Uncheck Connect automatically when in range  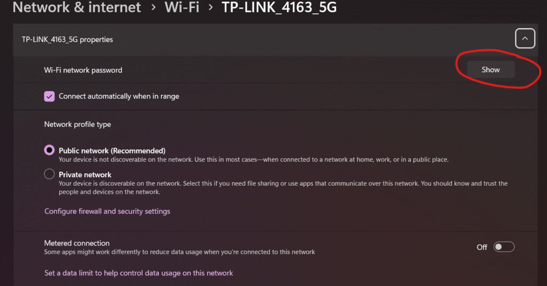50,97
